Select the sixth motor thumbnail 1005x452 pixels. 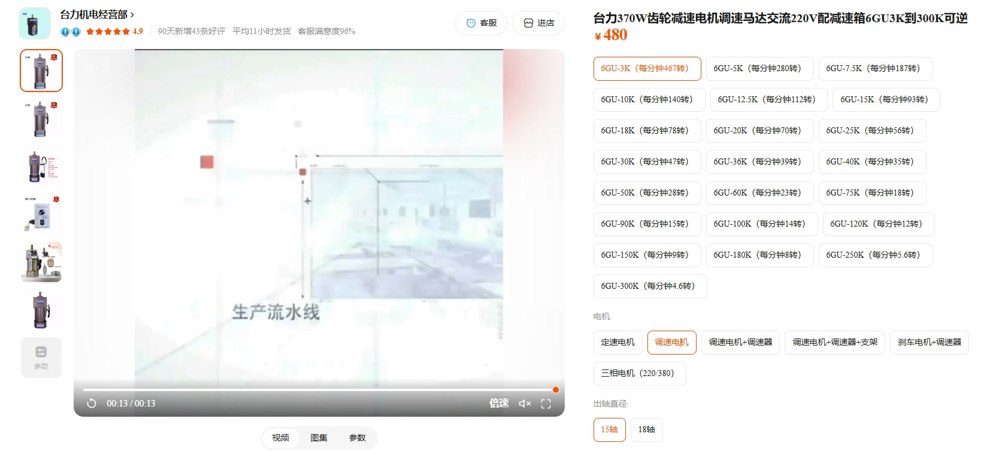pos(41,310)
